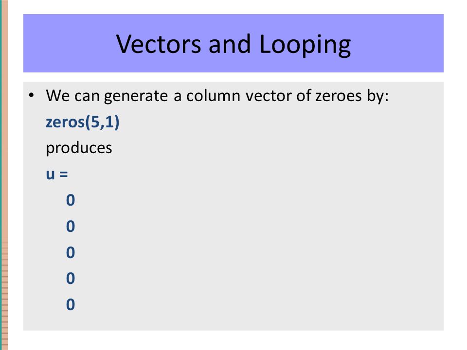The image size is (467, 350).
Task: Click the second zero in column
Action: point(71,226)
